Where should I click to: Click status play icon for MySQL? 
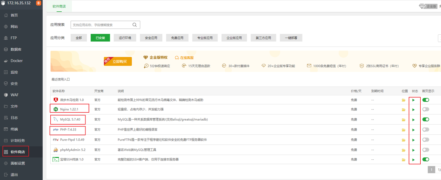click(x=413, y=120)
